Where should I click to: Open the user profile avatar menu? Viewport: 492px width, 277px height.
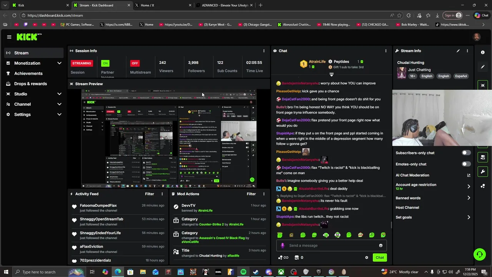pyautogui.click(x=477, y=37)
